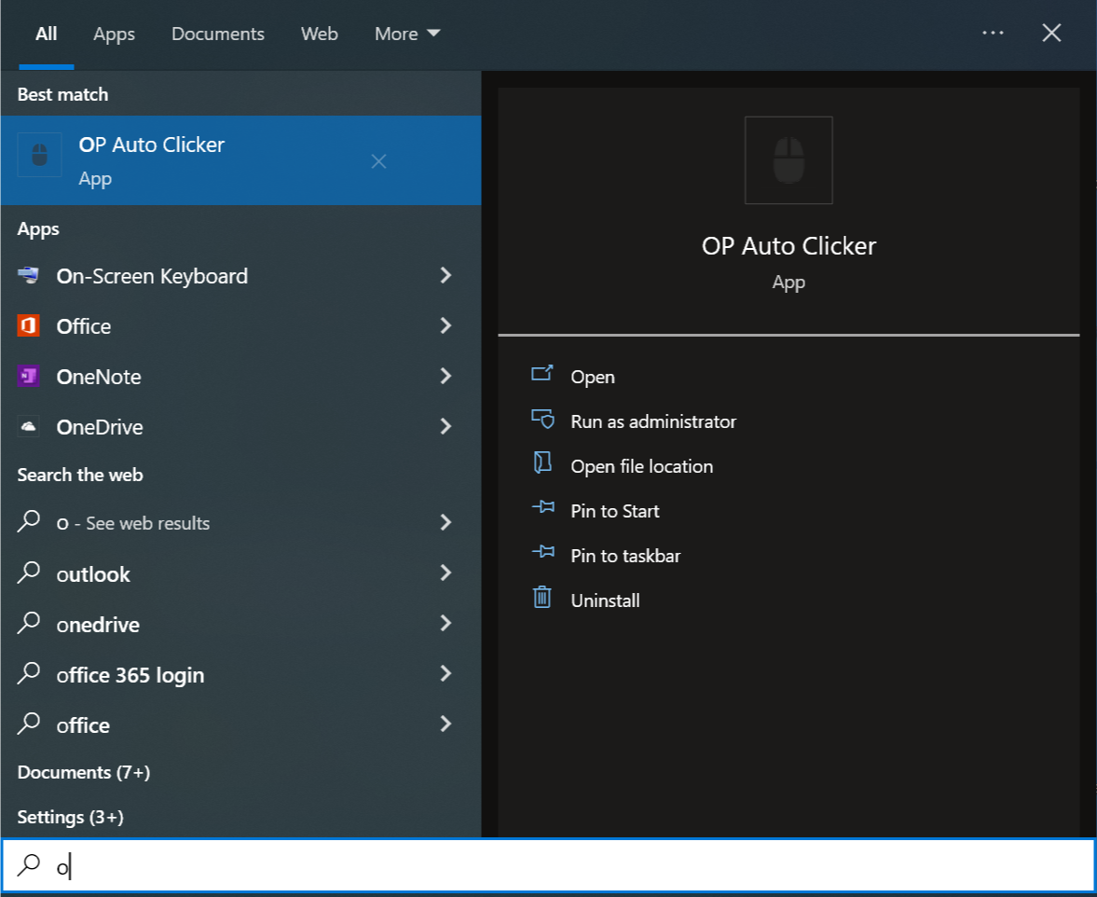Open the Office app from results
1097x897 pixels.
[x=83, y=326]
